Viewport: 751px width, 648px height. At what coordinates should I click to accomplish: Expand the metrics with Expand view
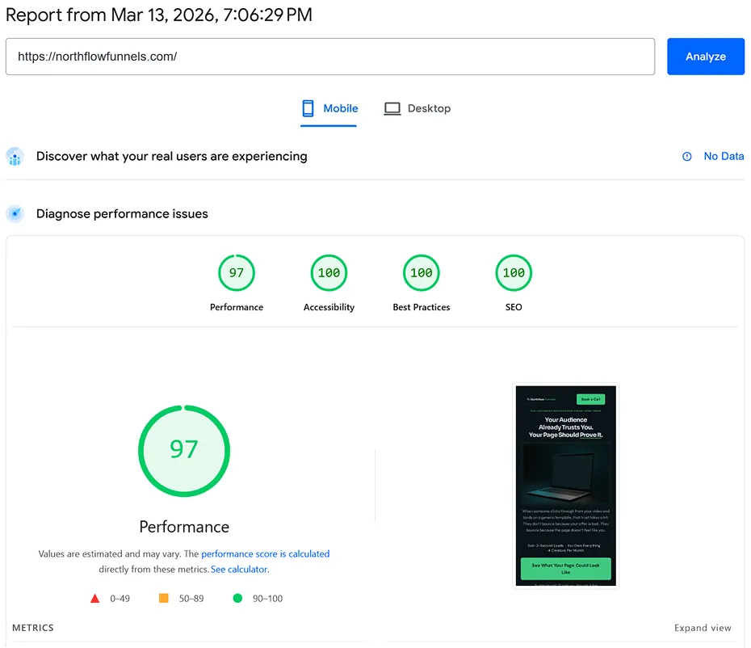pos(703,628)
